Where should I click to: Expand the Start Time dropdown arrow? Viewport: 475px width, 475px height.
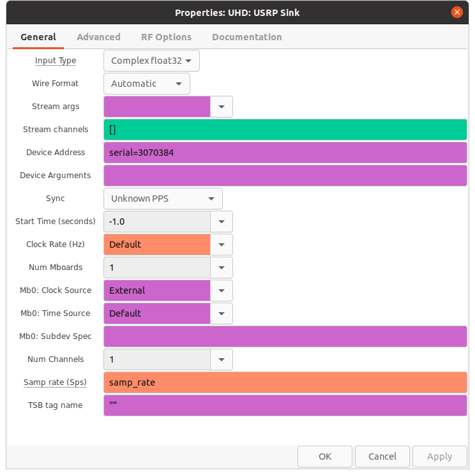point(222,222)
